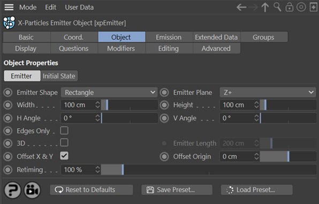
Task: Click the up arrow navigation icon
Action: click(265, 7)
